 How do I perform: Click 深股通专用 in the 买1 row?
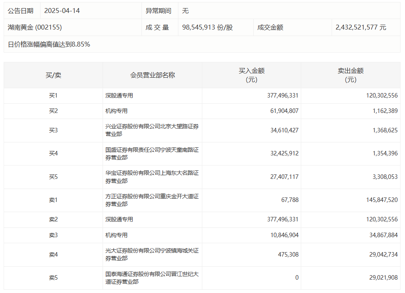tap(119, 96)
